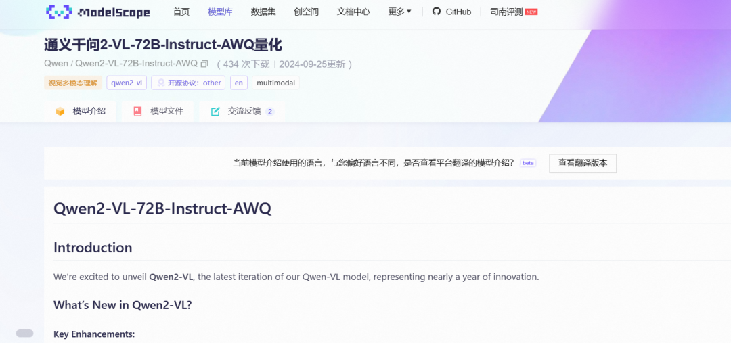Click the 交流反馈 edit icon
The image size is (731, 343).
pyautogui.click(x=215, y=112)
